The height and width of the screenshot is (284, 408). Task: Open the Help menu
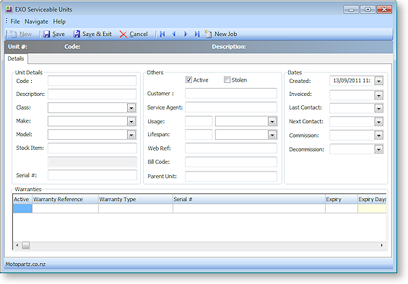tap(59, 22)
